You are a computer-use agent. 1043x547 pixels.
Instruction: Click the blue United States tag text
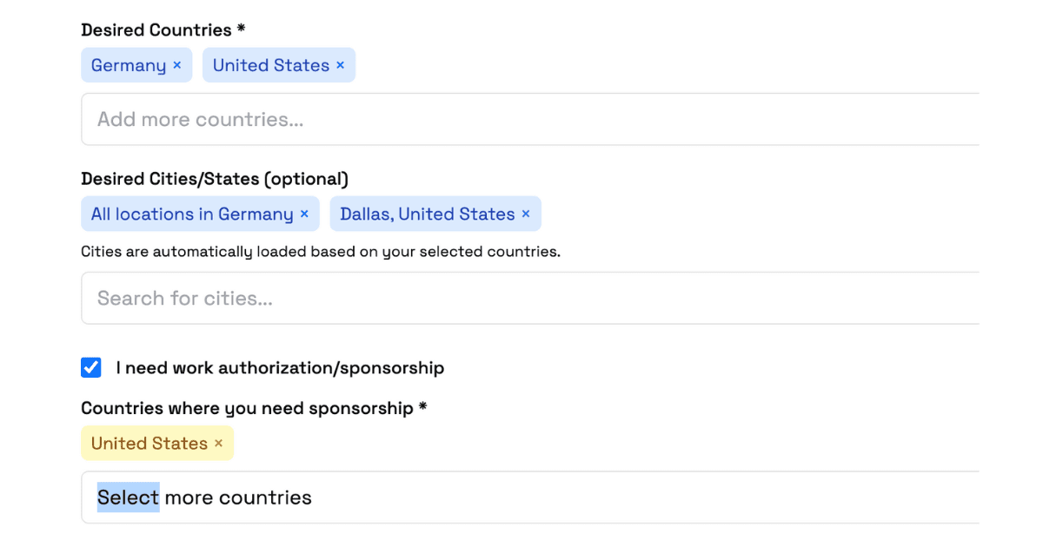tap(271, 66)
